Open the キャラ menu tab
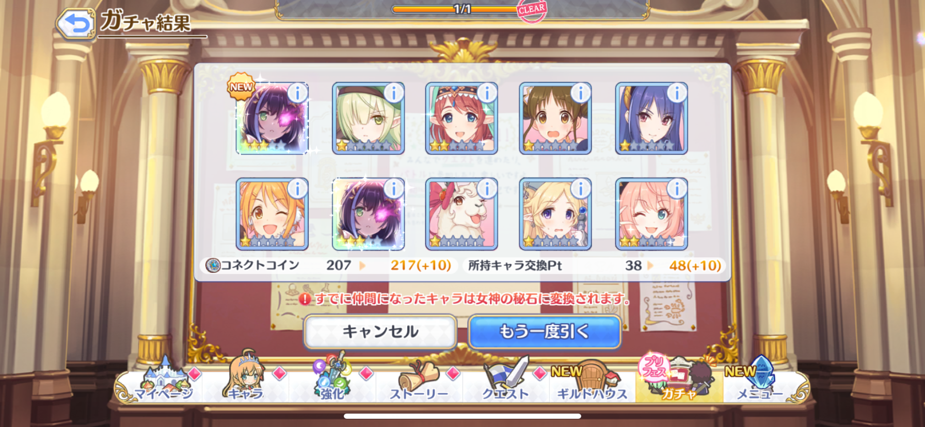This screenshot has width=925, height=427. 246,381
